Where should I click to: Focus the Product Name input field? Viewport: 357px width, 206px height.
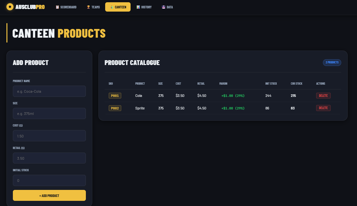point(49,91)
